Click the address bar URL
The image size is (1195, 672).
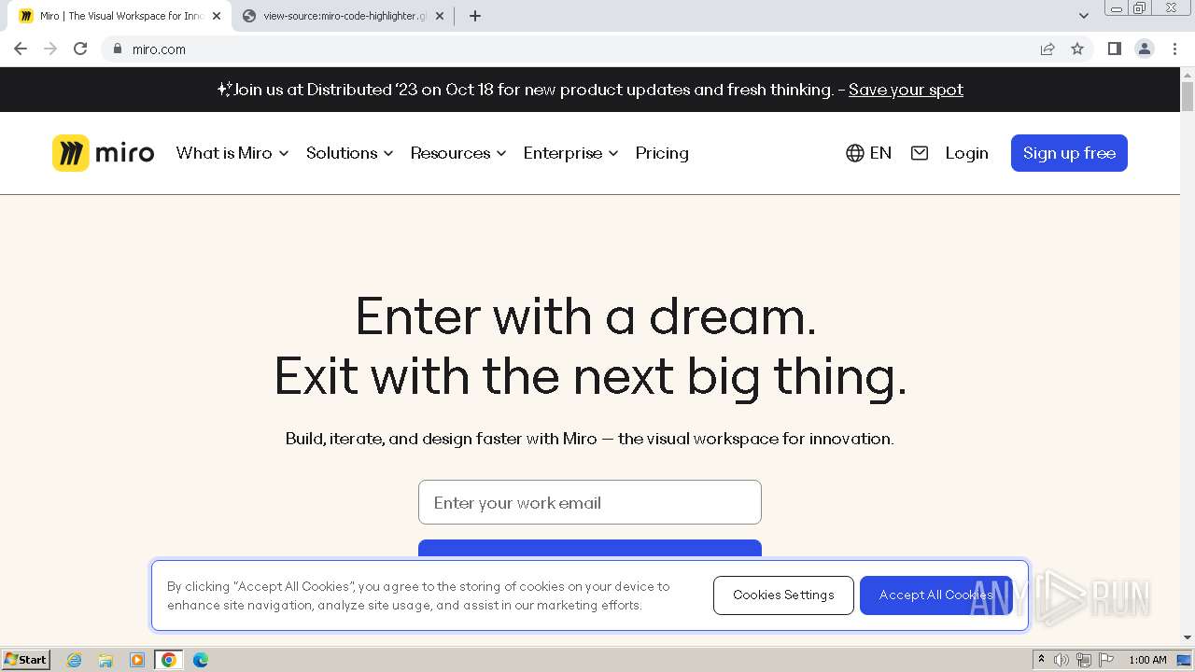pos(159,49)
